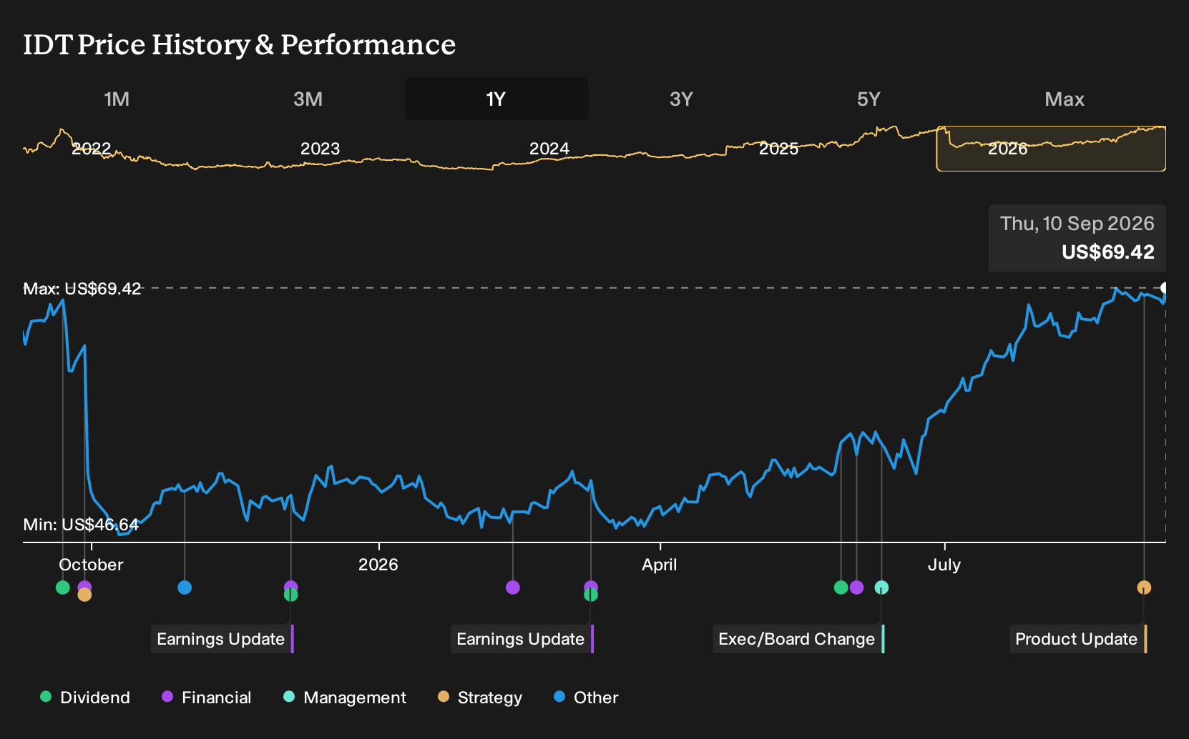Click the blue Other event marker
The height and width of the screenshot is (739, 1189).
tap(185, 587)
